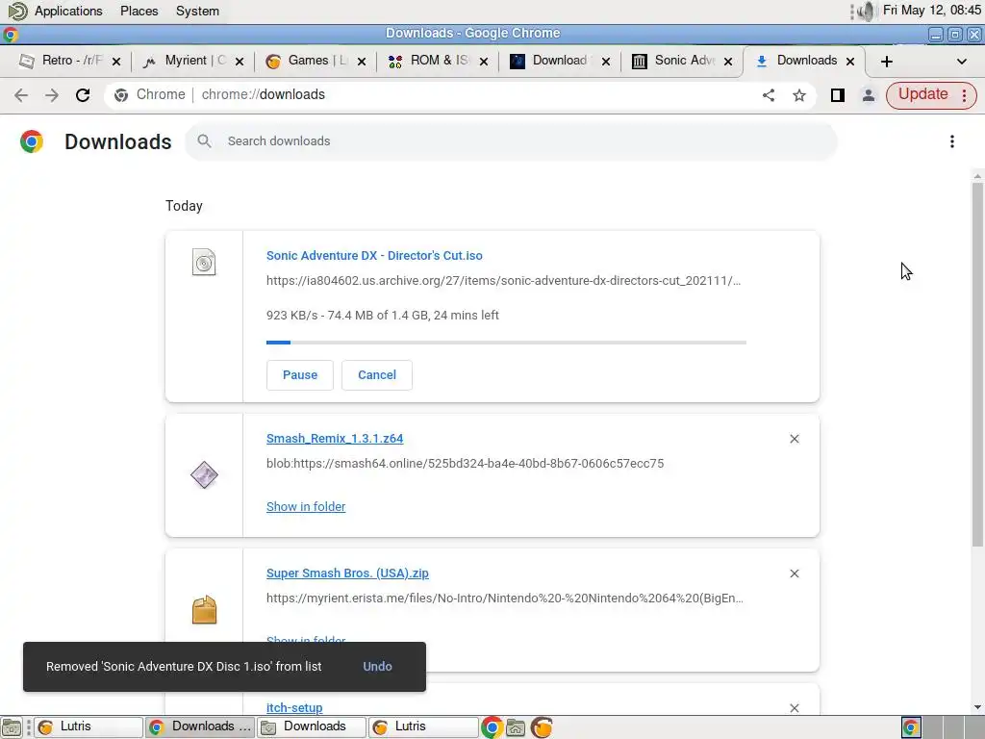The image size is (985, 739).
Task: Open Smash_Remix_1.3.1.z64 file link
Action: [x=335, y=439]
